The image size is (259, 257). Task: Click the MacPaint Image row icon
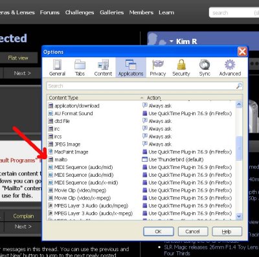(51, 152)
